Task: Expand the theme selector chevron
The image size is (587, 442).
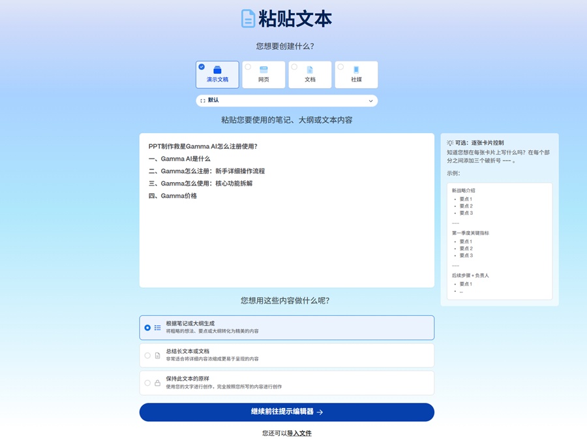Action: (x=370, y=101)
